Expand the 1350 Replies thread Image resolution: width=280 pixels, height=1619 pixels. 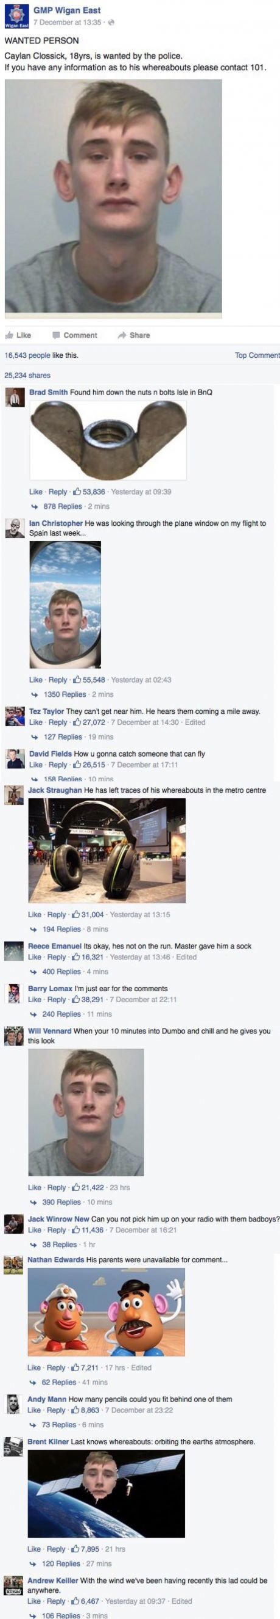[x=64, y=694]
